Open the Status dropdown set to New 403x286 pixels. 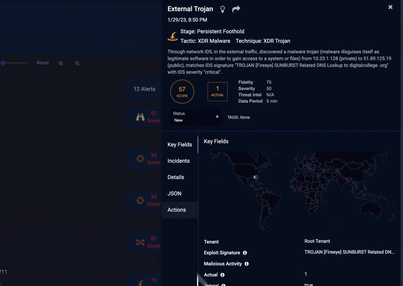196,117
